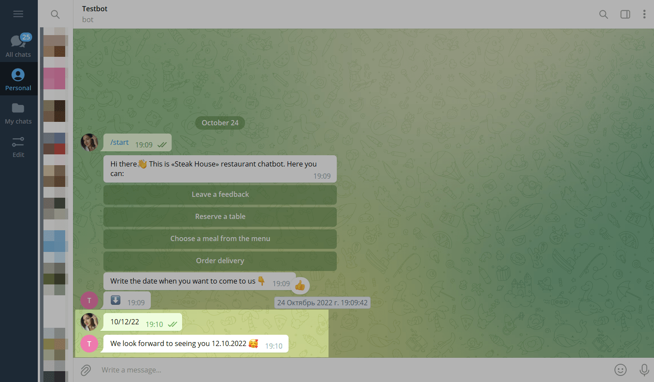Click the October 24 date badge
The height and width of the screenshot is (382, 654).
tap(220, 123)
